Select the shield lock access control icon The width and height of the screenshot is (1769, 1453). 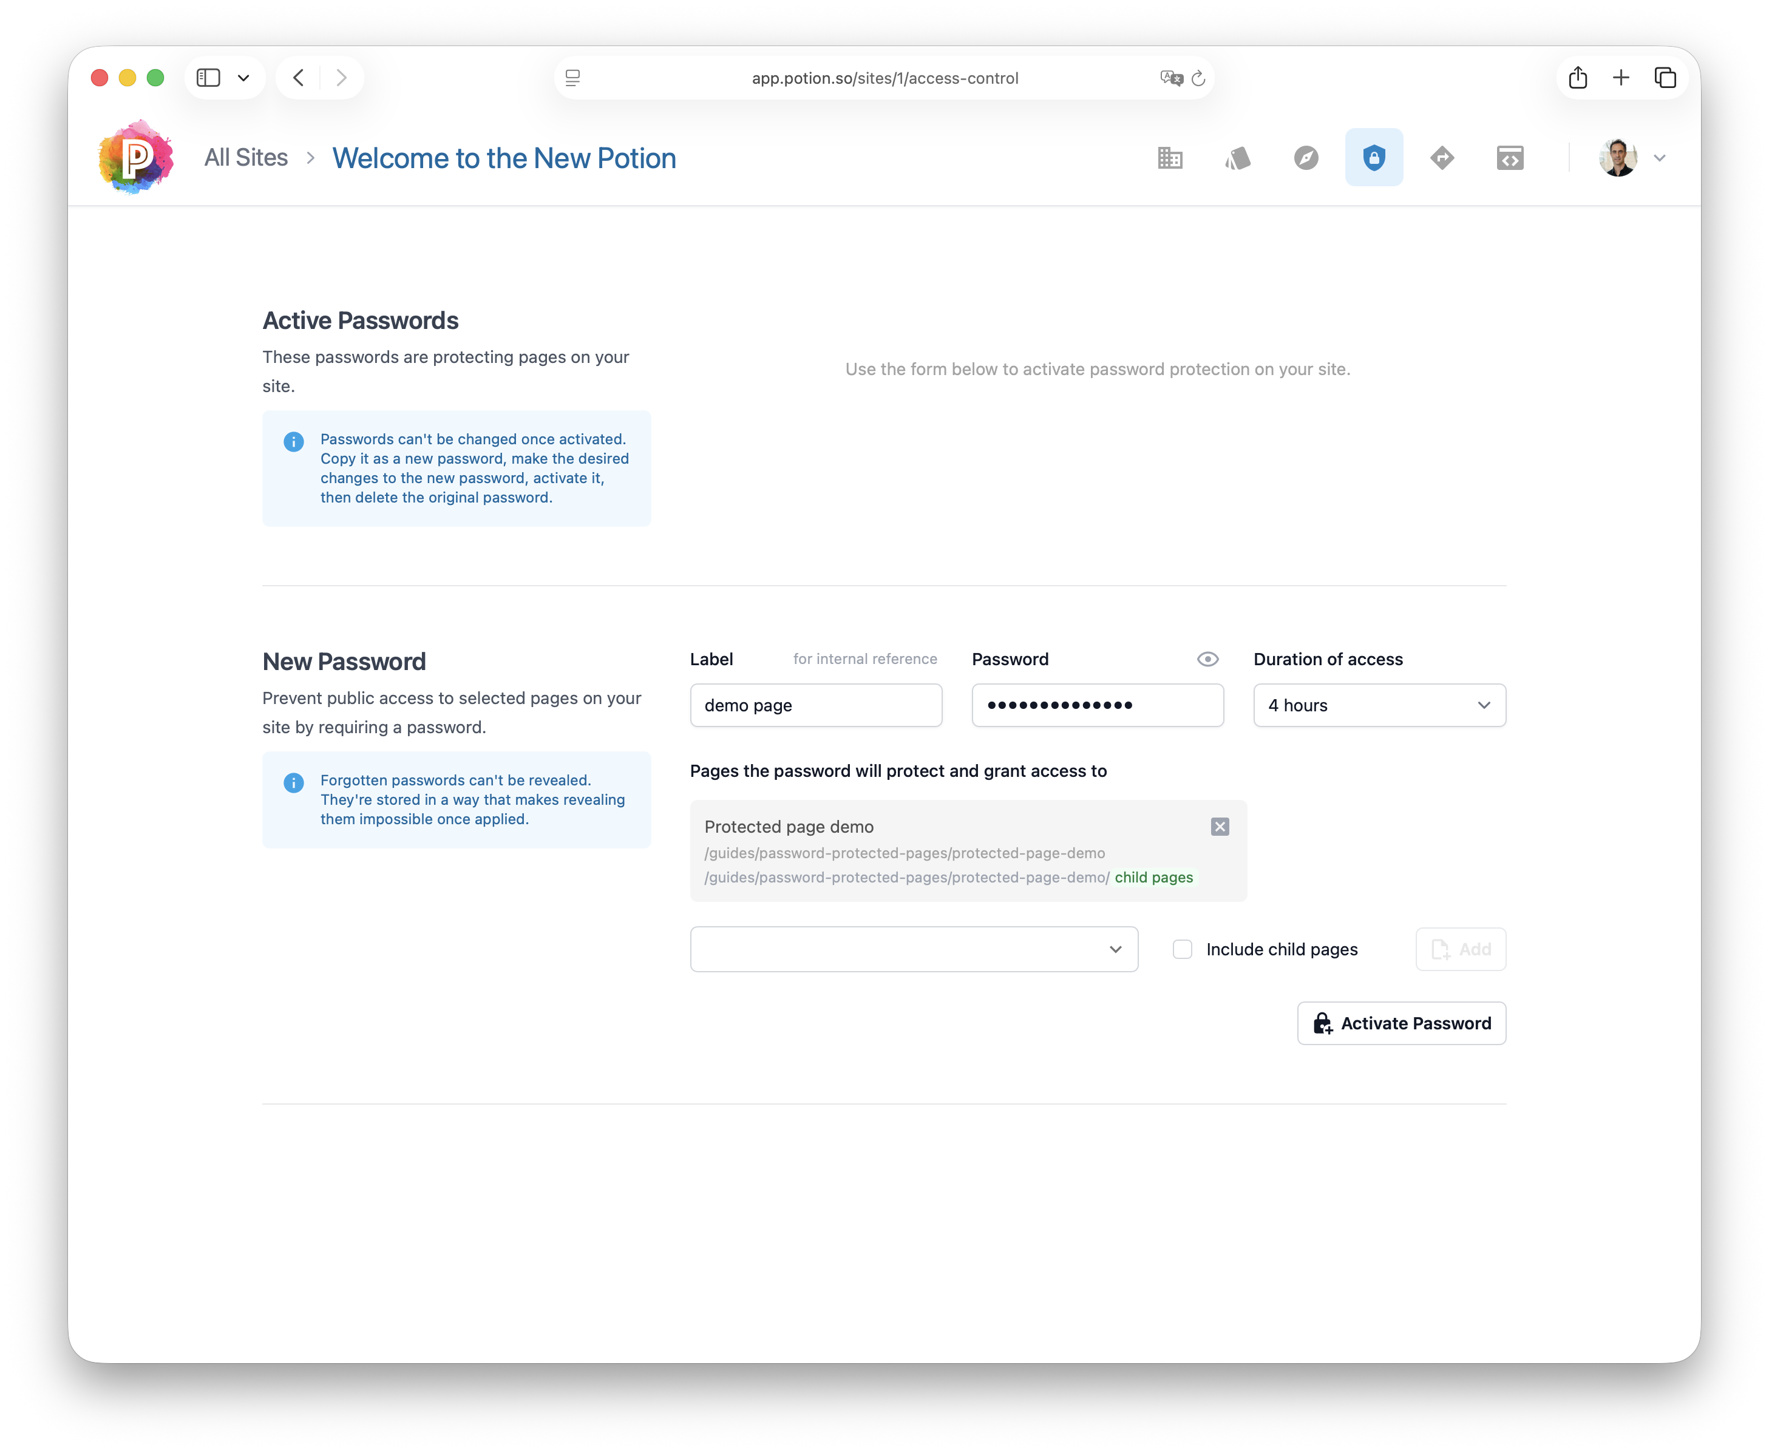point(1374,157)
